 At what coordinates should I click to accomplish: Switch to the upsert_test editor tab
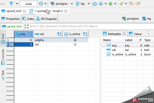click(x=14, y=11)
